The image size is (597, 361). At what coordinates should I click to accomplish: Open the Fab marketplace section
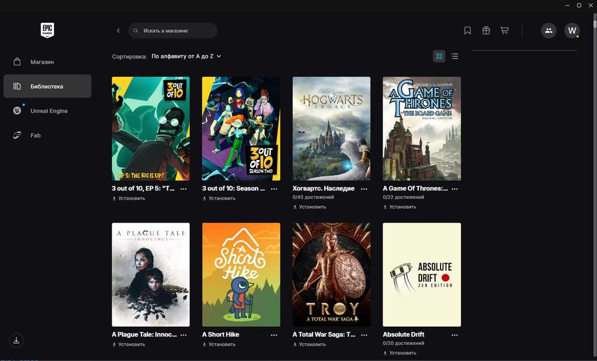coord(47,135)
